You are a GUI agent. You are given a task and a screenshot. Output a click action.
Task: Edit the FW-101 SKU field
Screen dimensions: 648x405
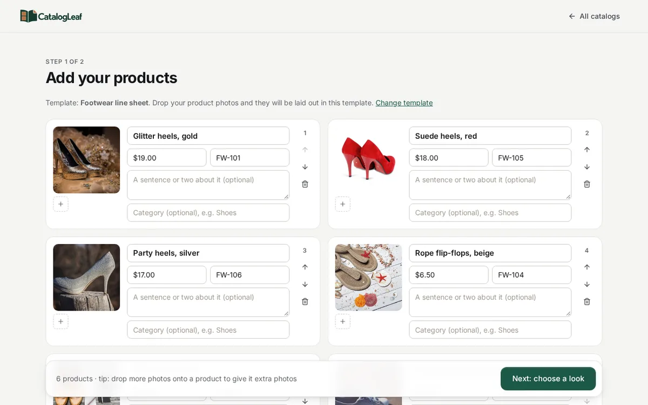tap(249, 158)
